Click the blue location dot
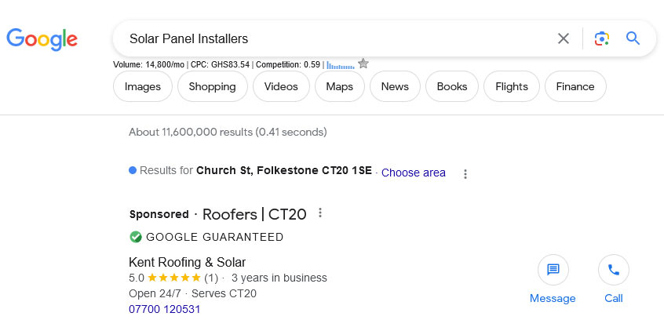664x320 pixels. [x=133, y=170]
